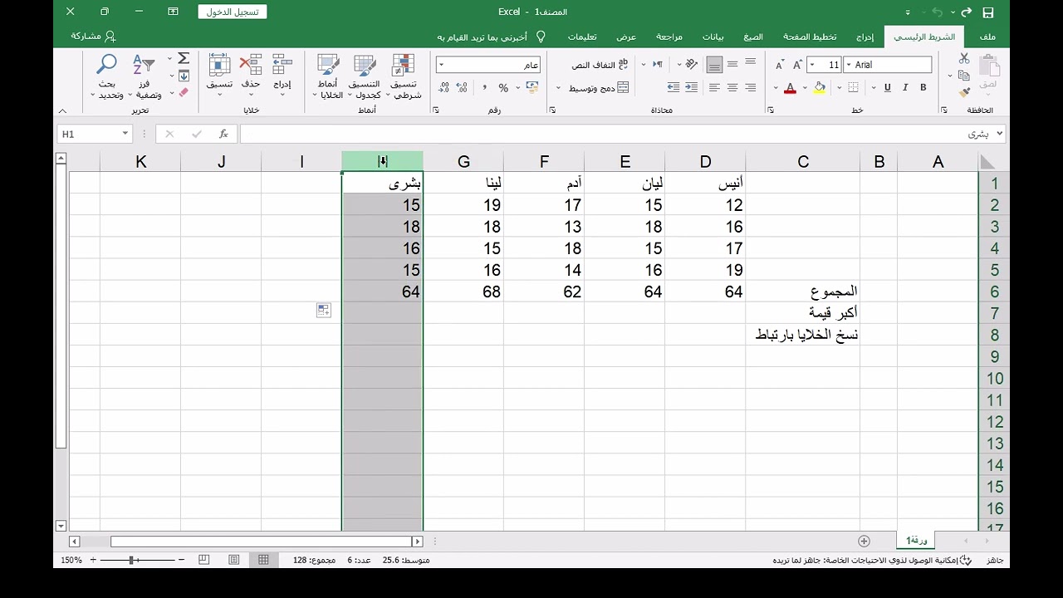Viewport: 1063px width, 598px height.
Task: Open the File (ملف) tab
Action: [987, 37]
